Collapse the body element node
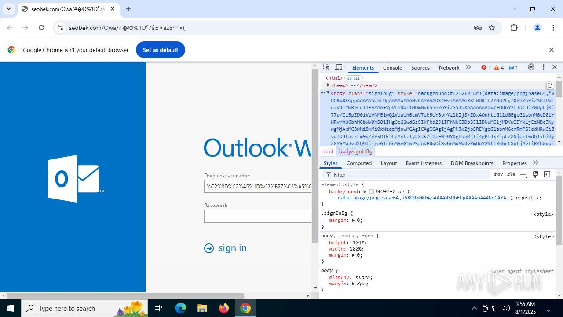The height and width of the screenshot is (317, 563). click(328, 93)
